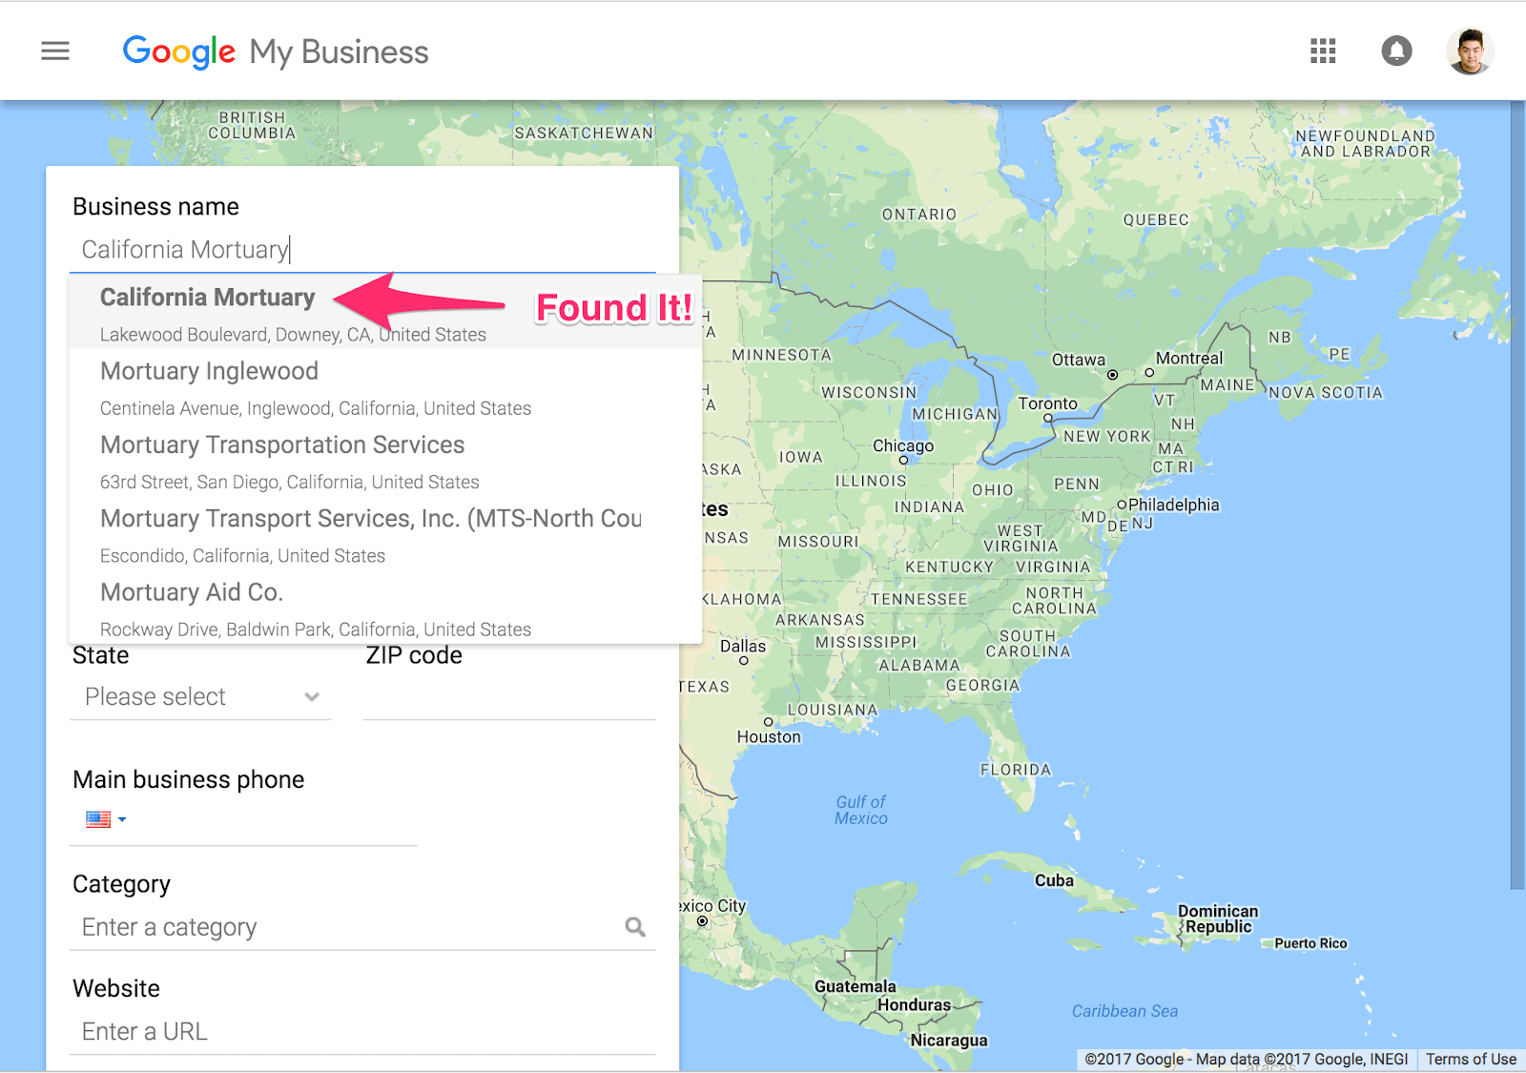Click the NOVA SCOTIA map label
Viewport: 1526px width, 1073px height.
click(x=1326, y=393)
